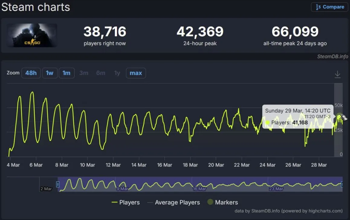Screen dimensions: 350x220
Task: Click the highlighted data point marker
Action: click(x=339, y=116)
